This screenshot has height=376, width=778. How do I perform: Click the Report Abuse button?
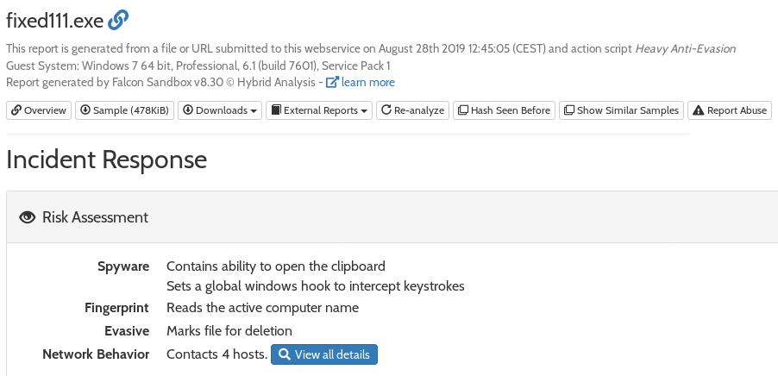(x=730, y=110)
